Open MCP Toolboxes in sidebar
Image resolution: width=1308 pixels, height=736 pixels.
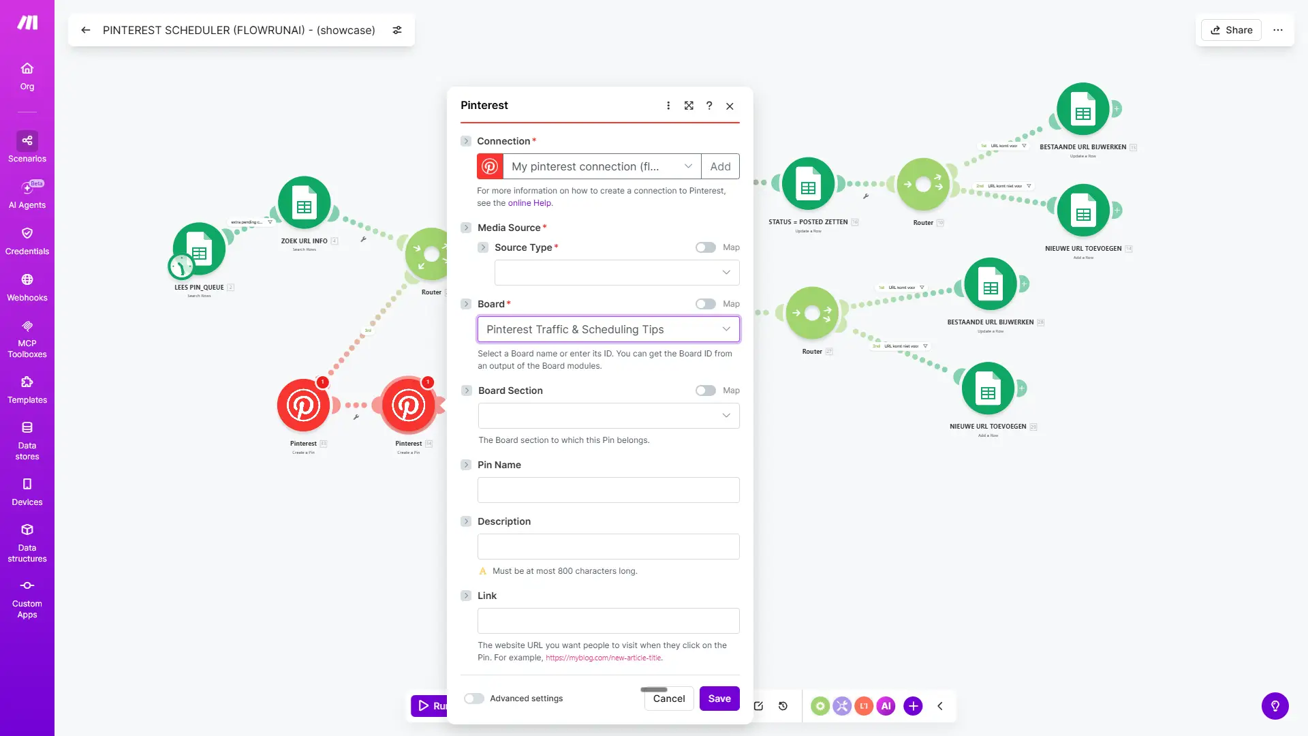click(x=27, y=339)
